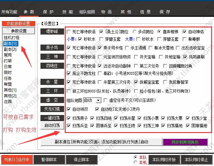214x166 pixels.
Task: Toggle the 扫荡燕子 checkbox
Action: 69,118
